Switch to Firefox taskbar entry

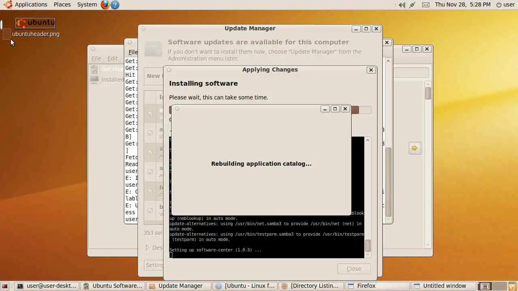[x=377, y=286]
